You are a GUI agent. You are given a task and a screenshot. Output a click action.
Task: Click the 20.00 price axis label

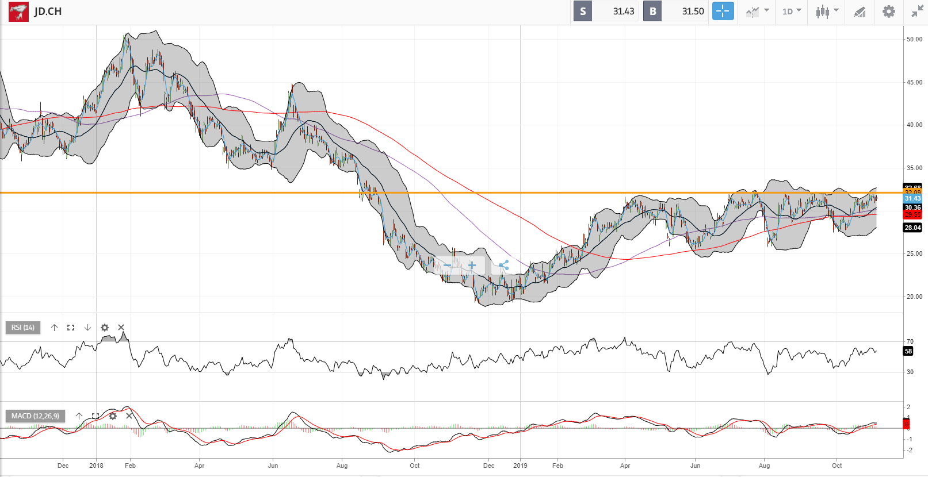[x=914, y=297]
